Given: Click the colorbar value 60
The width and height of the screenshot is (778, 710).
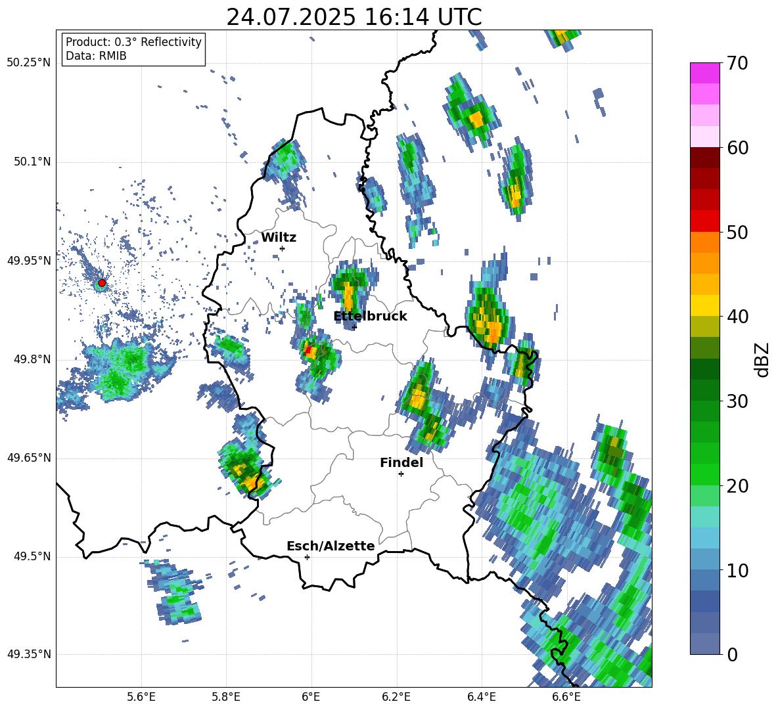Looking at the screenshot, I should [x=737, y=148].
